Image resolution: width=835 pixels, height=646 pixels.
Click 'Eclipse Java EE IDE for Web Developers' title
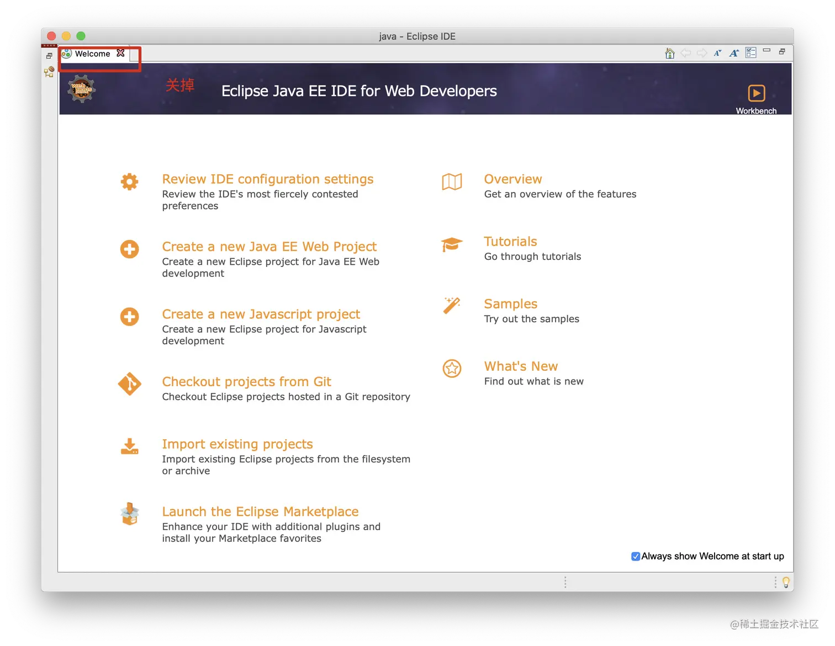pos(359,91)
